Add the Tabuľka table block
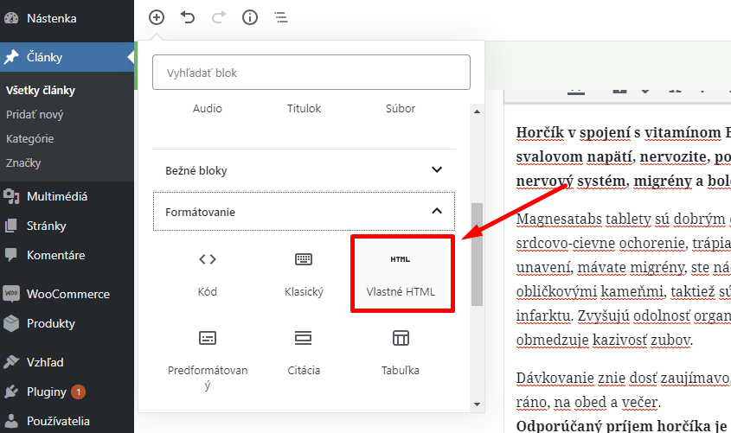 400,353
